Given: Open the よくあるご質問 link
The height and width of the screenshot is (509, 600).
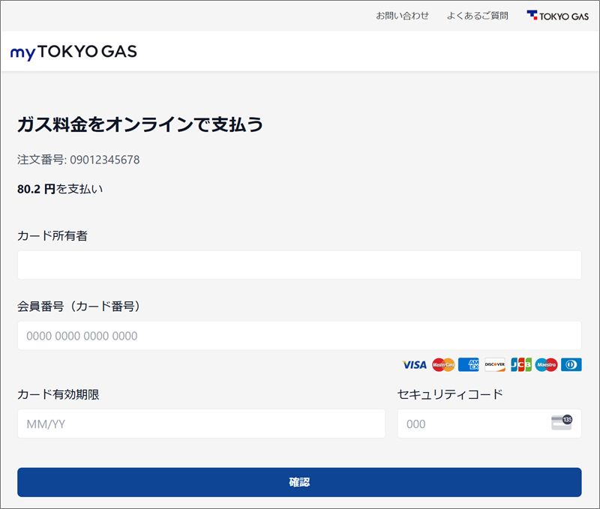Looking at the screenshot, I should click(x=478, y=16).
